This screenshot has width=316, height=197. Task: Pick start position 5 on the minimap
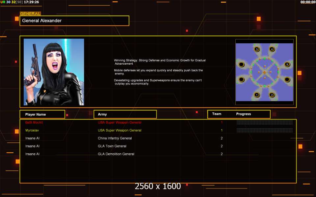click(x=287, y=64)
